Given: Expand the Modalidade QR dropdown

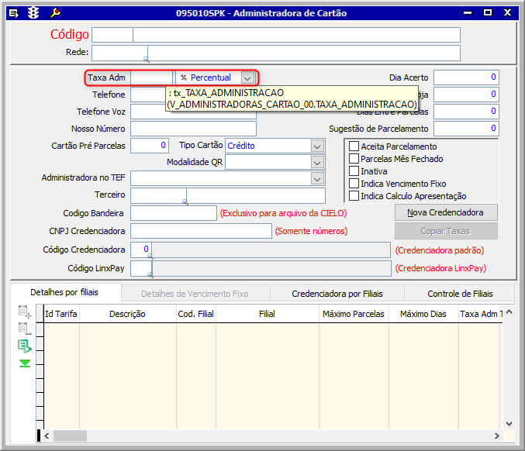Looking at the screenshot, I should tap(317, 163).
